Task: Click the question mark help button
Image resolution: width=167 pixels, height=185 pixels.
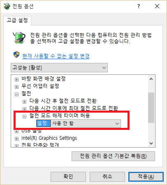Action: click(x=139, y=6)
